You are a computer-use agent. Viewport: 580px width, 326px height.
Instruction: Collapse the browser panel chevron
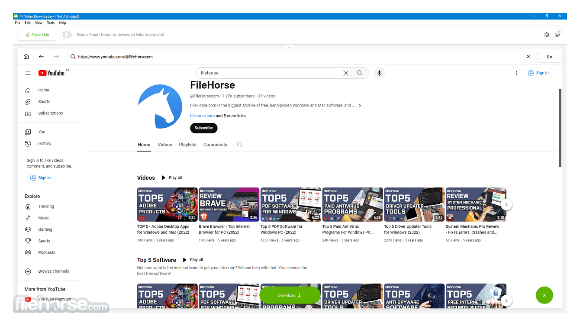click(x=290, y=47)
